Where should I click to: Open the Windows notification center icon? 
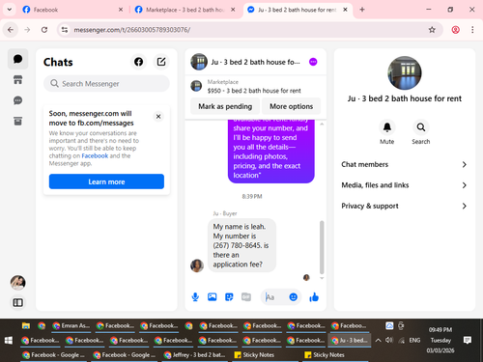pos(468,340)
